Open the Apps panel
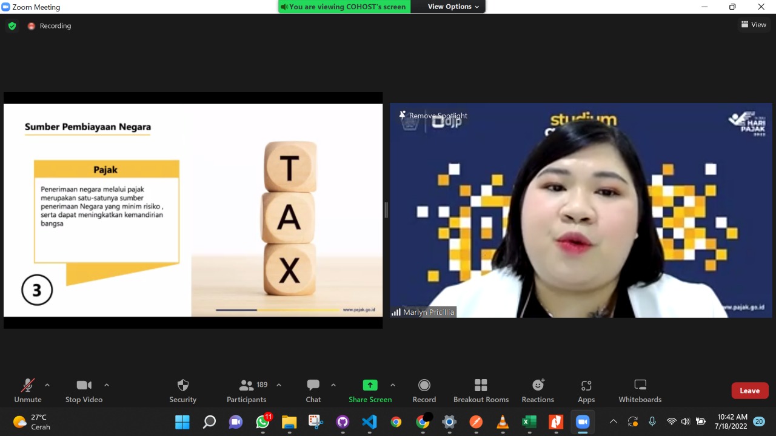 [x=586, y=391]
